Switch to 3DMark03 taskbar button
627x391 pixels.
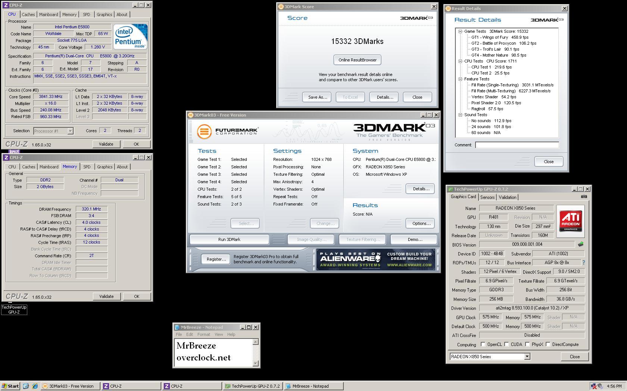(x=71, y=386)
